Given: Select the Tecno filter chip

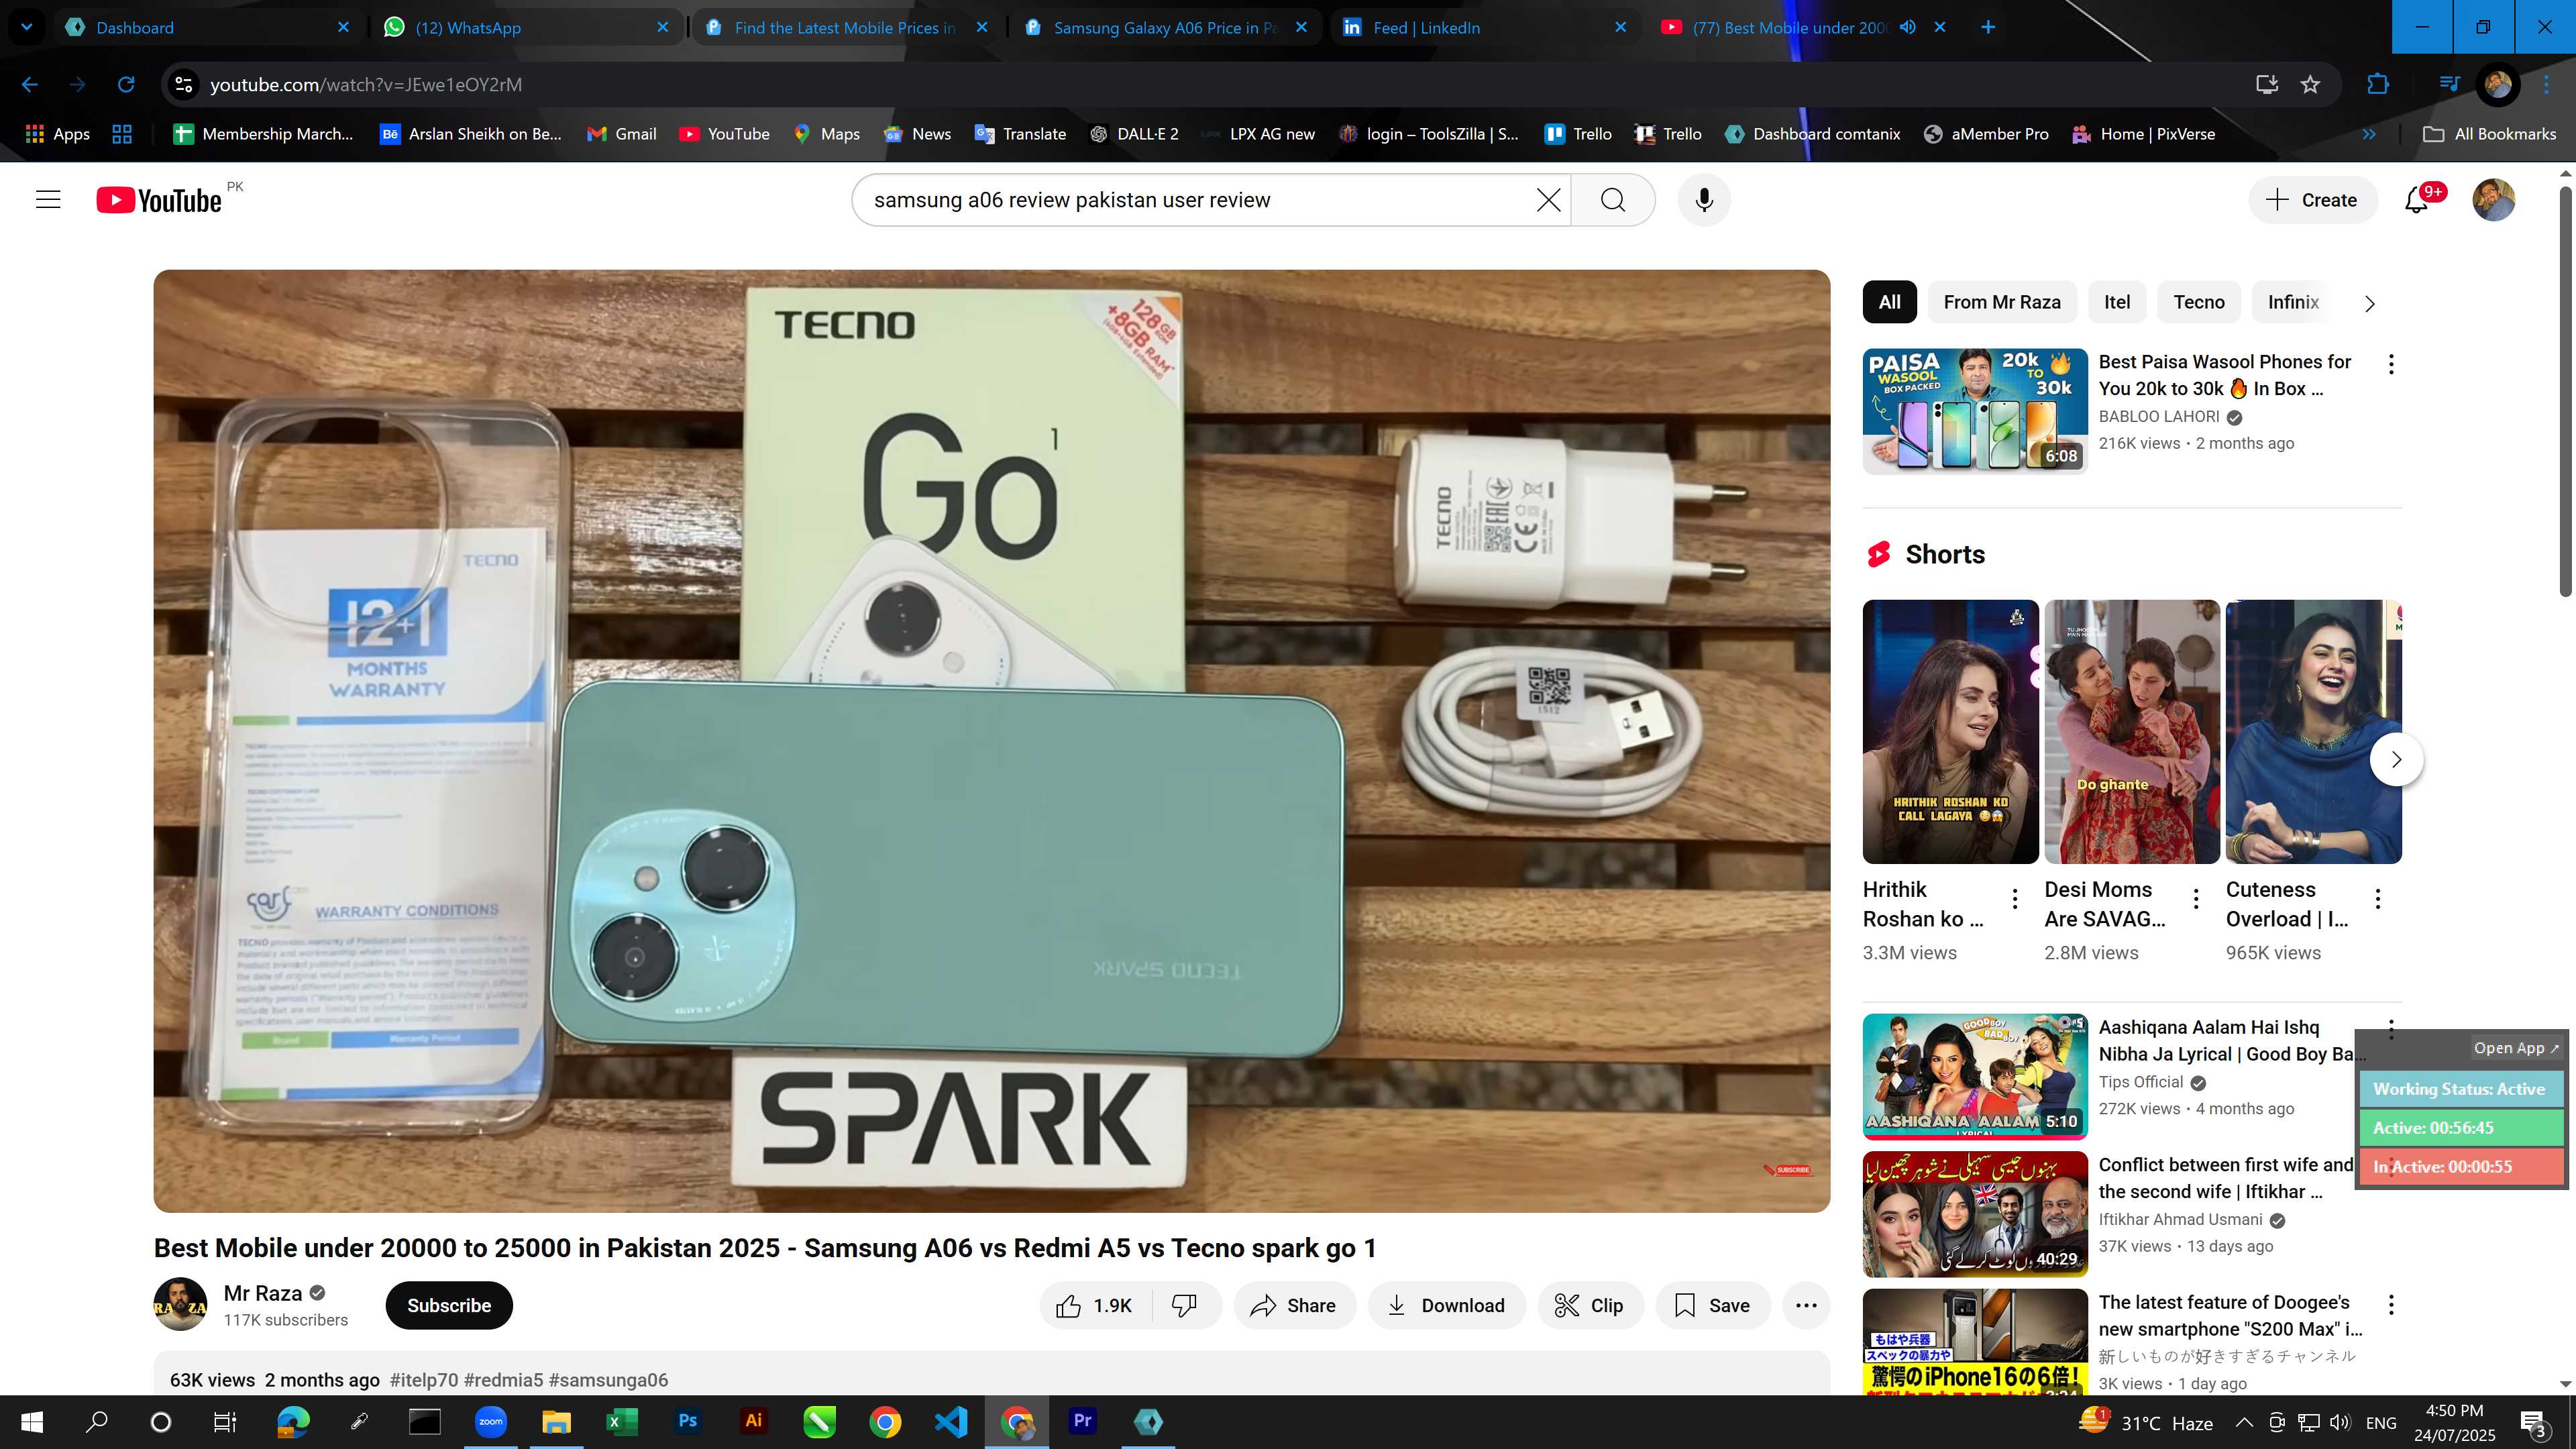Looking at the screenshot, I should click(2199, 302).
